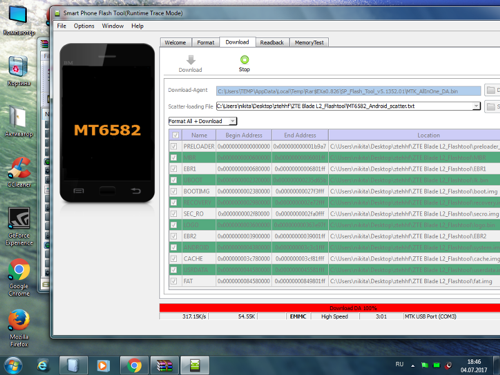The image size is (500, 375).
Task: Click the 317.15K/s speed status
Action: coord(194,316)
